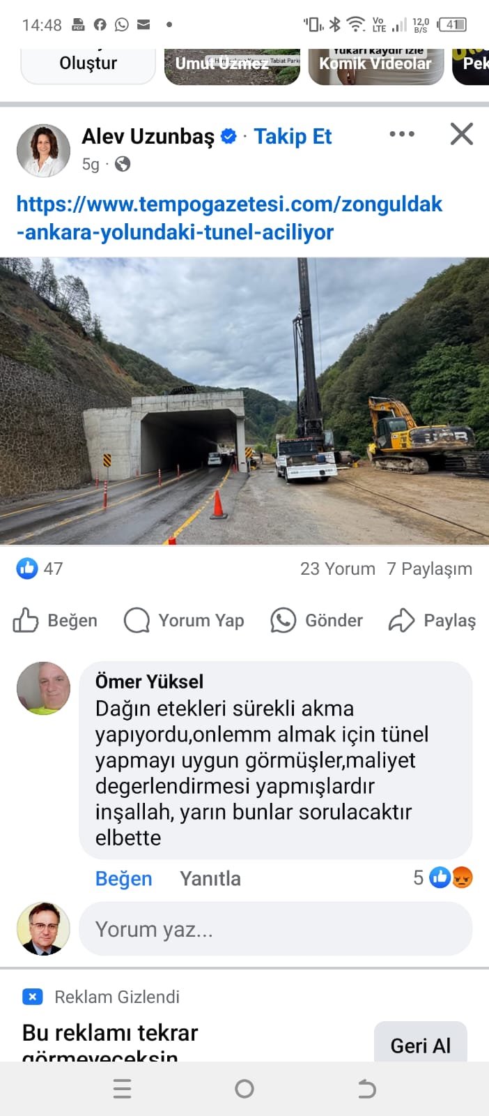Image resolution: width=489 pixels, height=1116 pixels.
Task: Open the Komik Videolar story tile
Action: (376, 66)
